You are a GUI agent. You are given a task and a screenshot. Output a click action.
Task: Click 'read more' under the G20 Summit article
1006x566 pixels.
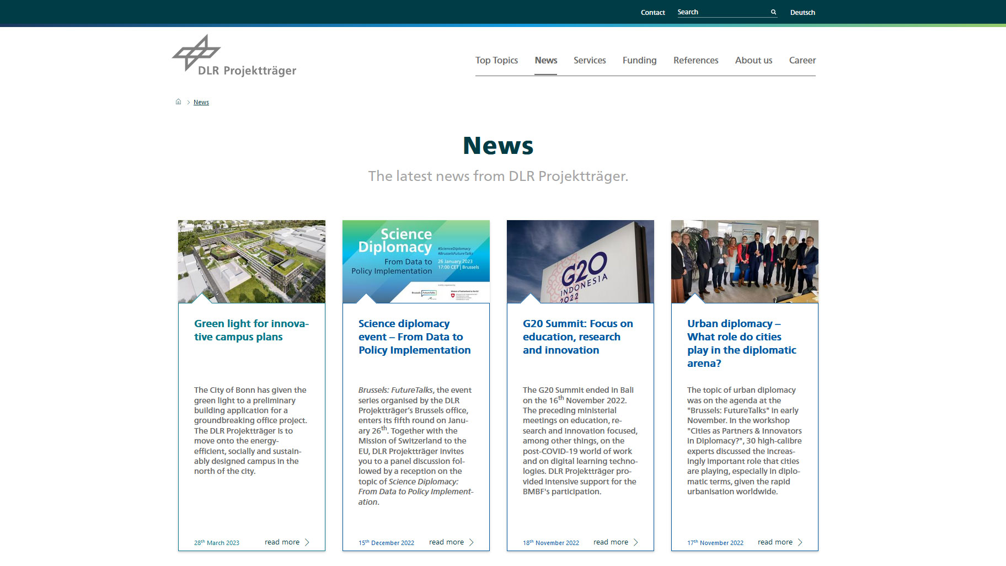(611, 542)
